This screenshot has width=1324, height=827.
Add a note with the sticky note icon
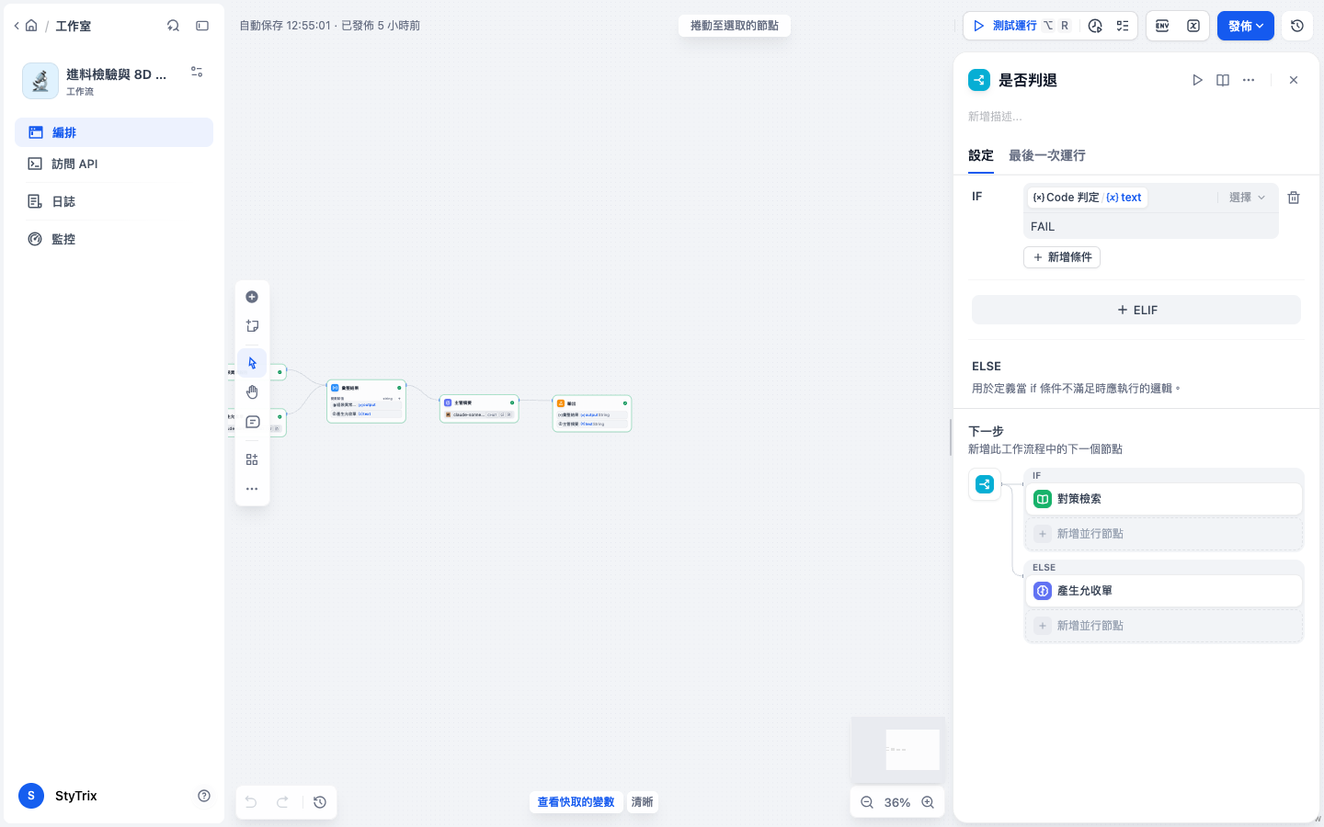click(252, 326)
